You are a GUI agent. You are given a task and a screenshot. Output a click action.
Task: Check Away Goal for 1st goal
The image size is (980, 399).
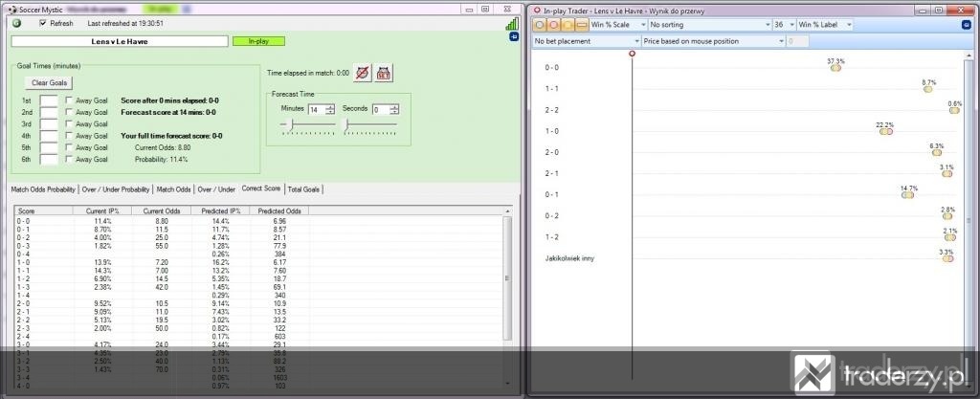69,100
